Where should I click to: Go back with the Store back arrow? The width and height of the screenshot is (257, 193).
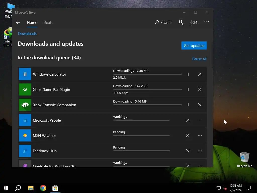pyautogui.click(x=18, y=22)
